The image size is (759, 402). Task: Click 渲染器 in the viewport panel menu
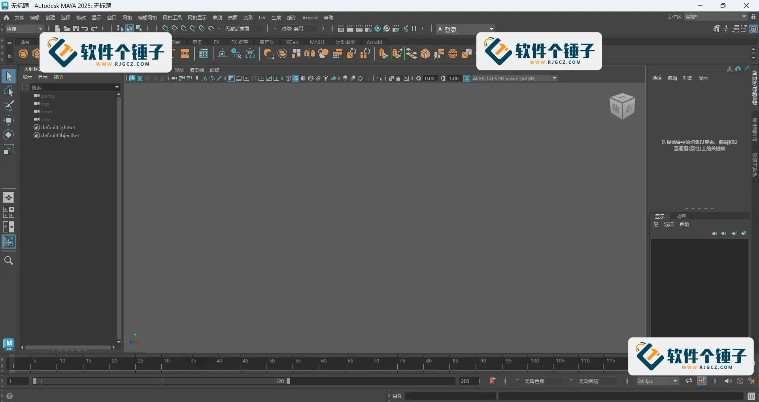click(x=196, y=70)
